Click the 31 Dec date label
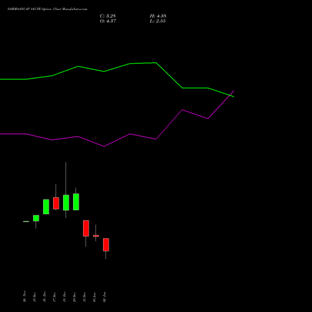This screenshot has height=312, width=312. pos(84,297)
